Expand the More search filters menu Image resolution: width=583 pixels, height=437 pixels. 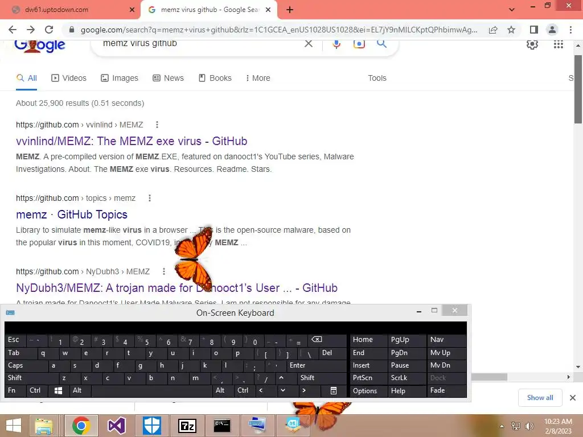tap(258, 78)
